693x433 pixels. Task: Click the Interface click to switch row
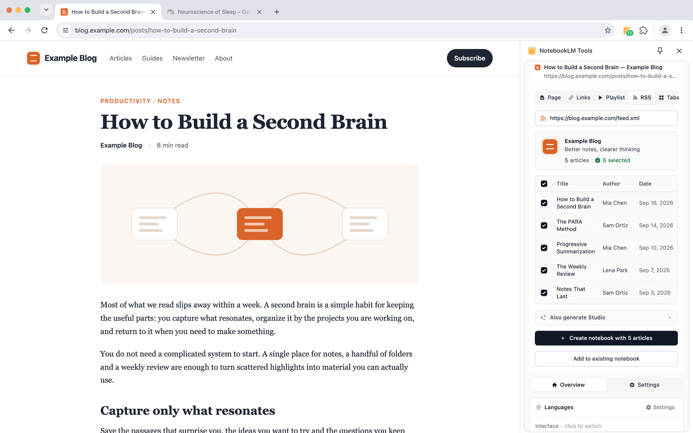568,426
